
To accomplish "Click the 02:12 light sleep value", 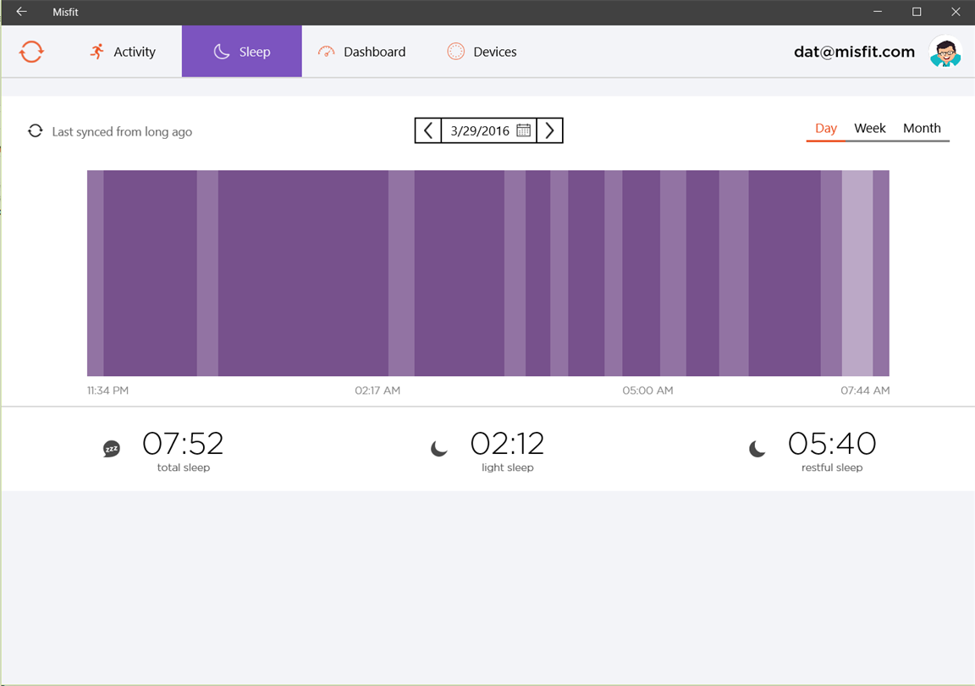I will pos(508,444).
